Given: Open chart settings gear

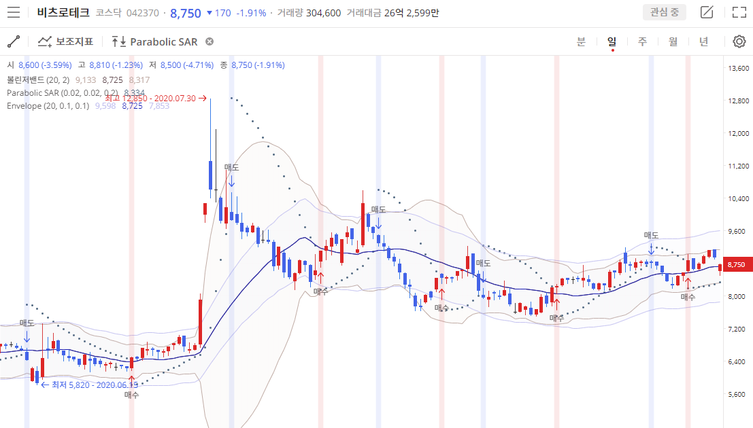Looking at the screenshot, I should coord(739,41).
